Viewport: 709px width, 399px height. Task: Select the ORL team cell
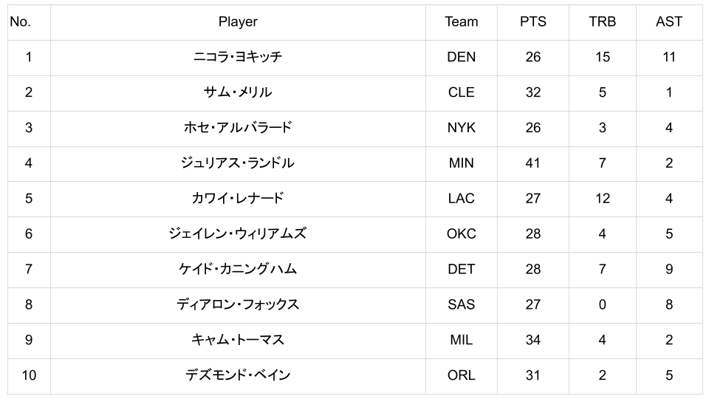[x=461, y=375]
